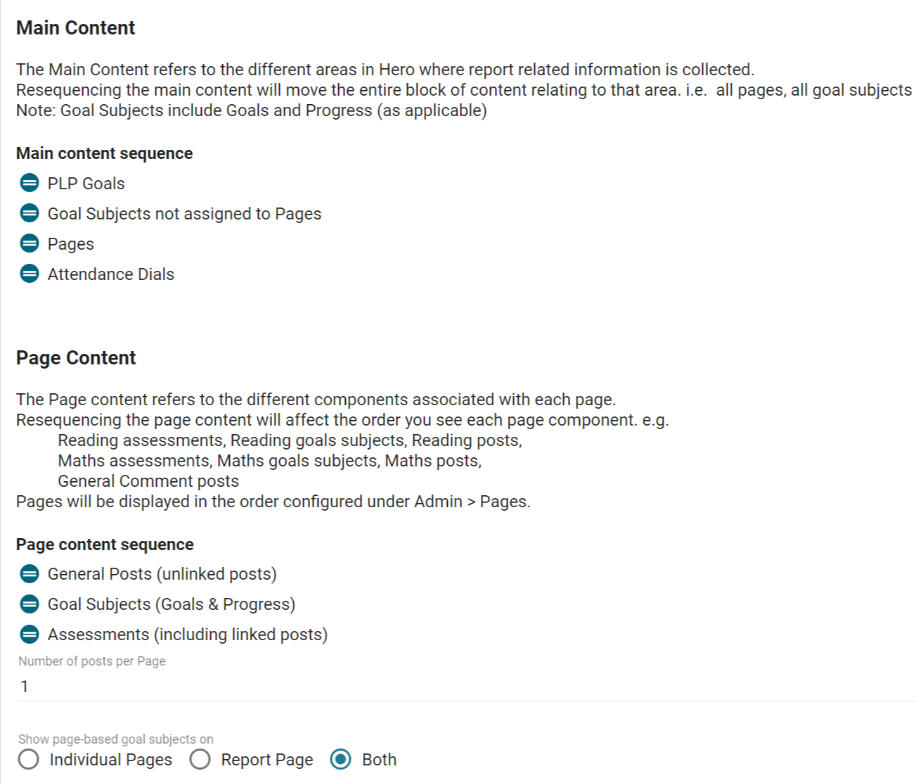Click the handle icon for General Posts
This screenshot has width=916, height=783.
[30, 574]
